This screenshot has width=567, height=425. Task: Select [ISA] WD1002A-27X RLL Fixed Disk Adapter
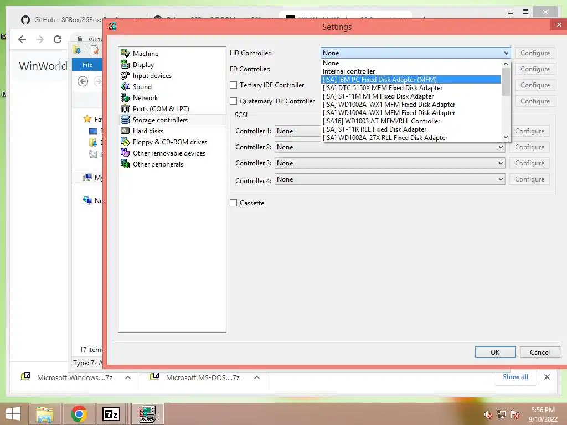411,138
